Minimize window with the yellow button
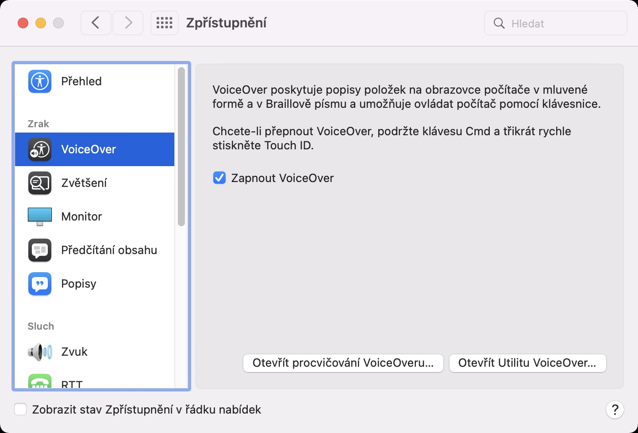 [41, 23]
